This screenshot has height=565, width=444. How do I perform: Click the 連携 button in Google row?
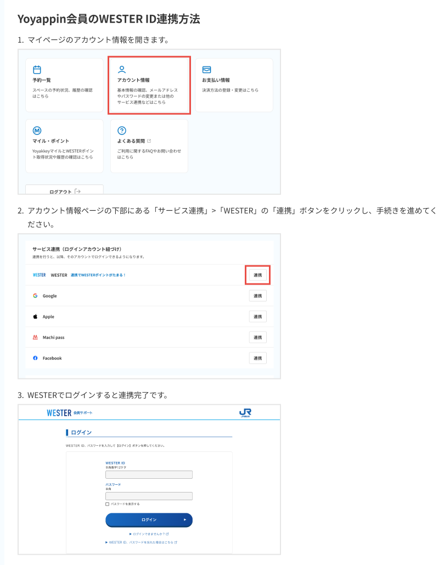coord(258,296)
